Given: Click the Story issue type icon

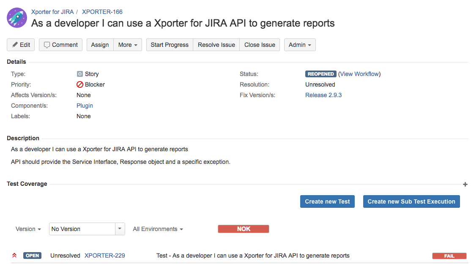Looking at the screenshot, I should point(79,74).
